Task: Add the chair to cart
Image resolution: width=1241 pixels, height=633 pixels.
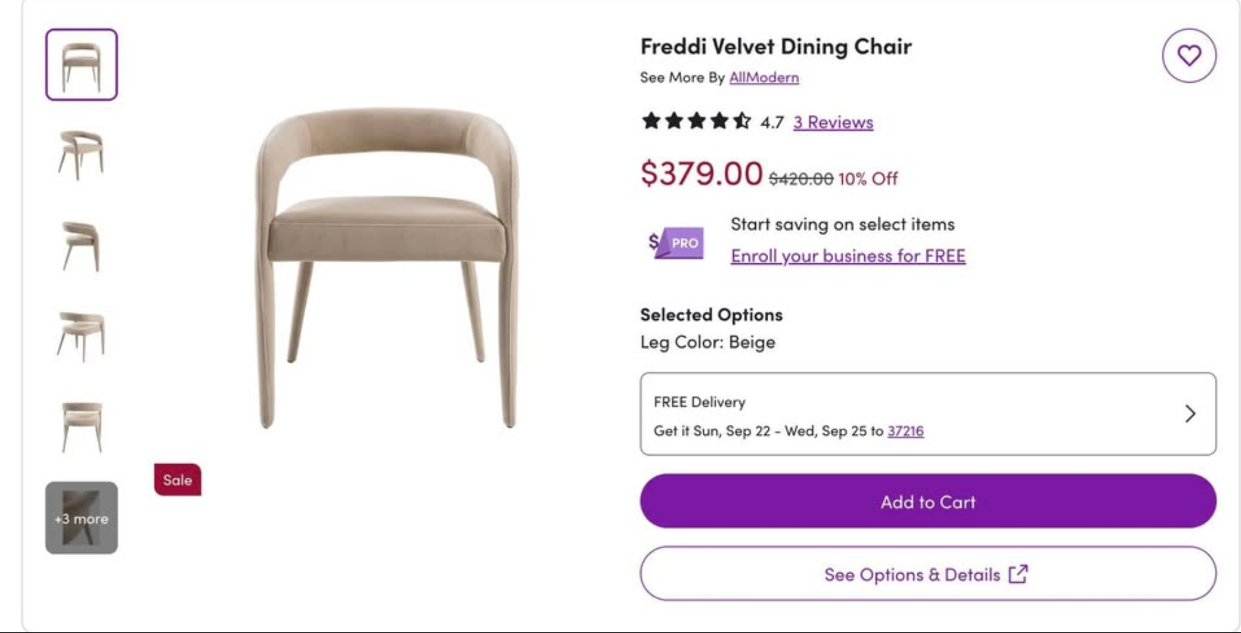Action: pyautogui.click(x=928, y=501)
